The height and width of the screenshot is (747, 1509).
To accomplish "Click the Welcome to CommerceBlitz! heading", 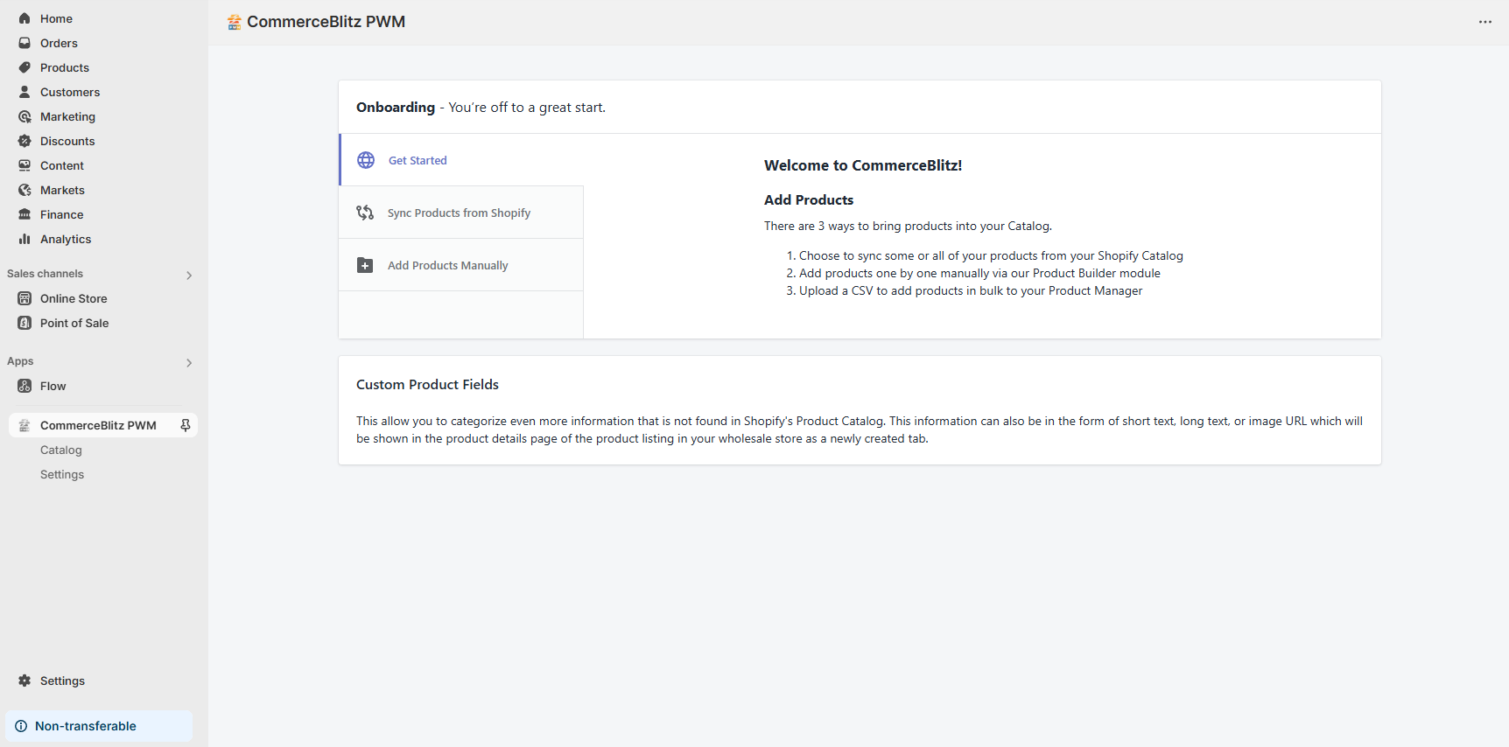I will 863,165.
